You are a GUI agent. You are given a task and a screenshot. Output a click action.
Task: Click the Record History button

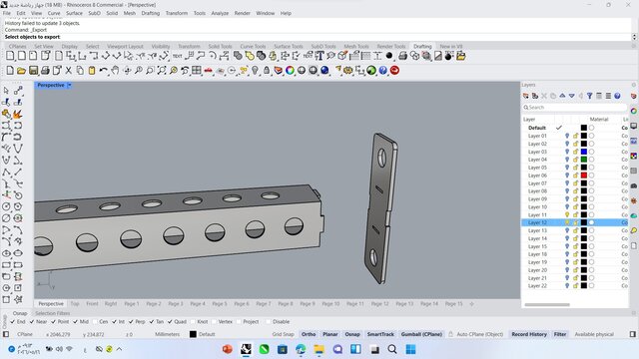(529, 334)
